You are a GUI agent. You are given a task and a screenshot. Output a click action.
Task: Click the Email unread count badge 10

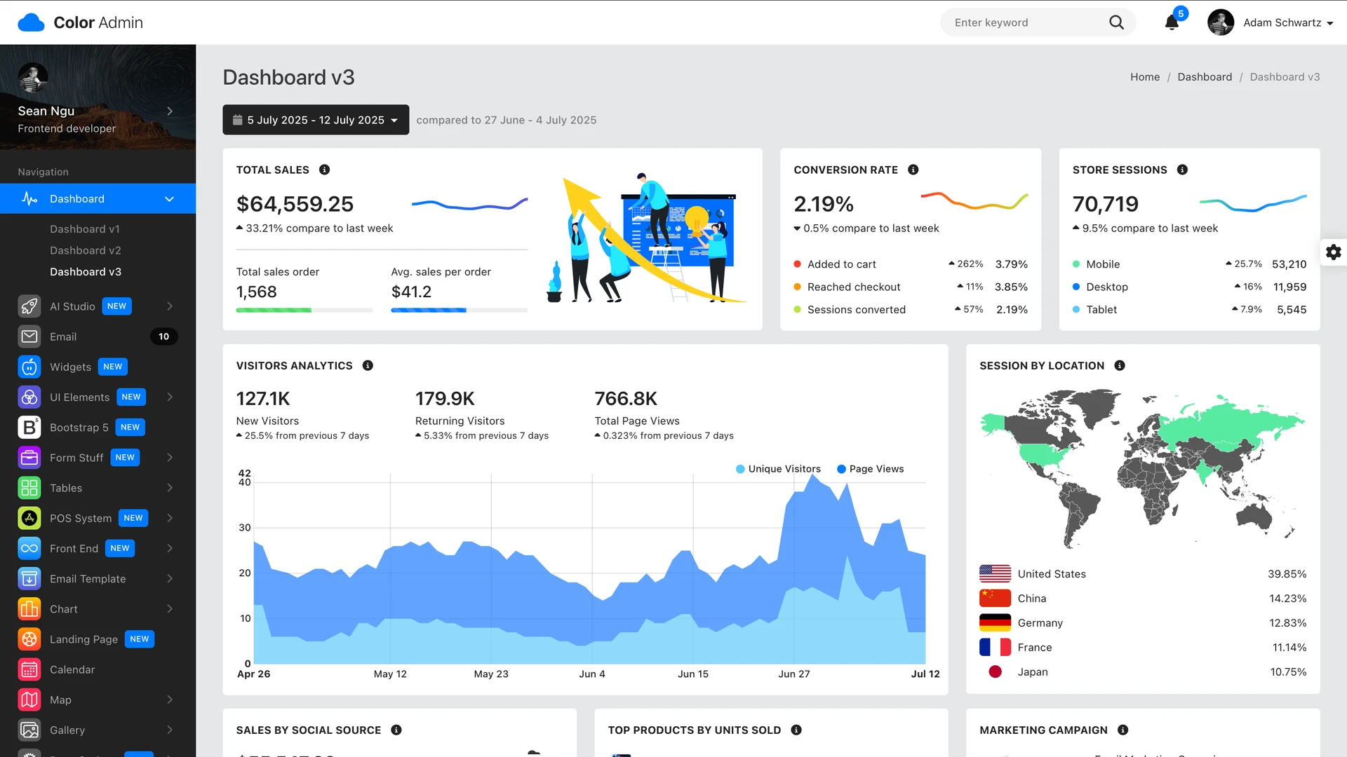[x=163, y=336]
